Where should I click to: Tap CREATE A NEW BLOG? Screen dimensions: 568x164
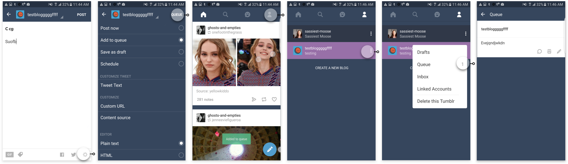(332, 68)
